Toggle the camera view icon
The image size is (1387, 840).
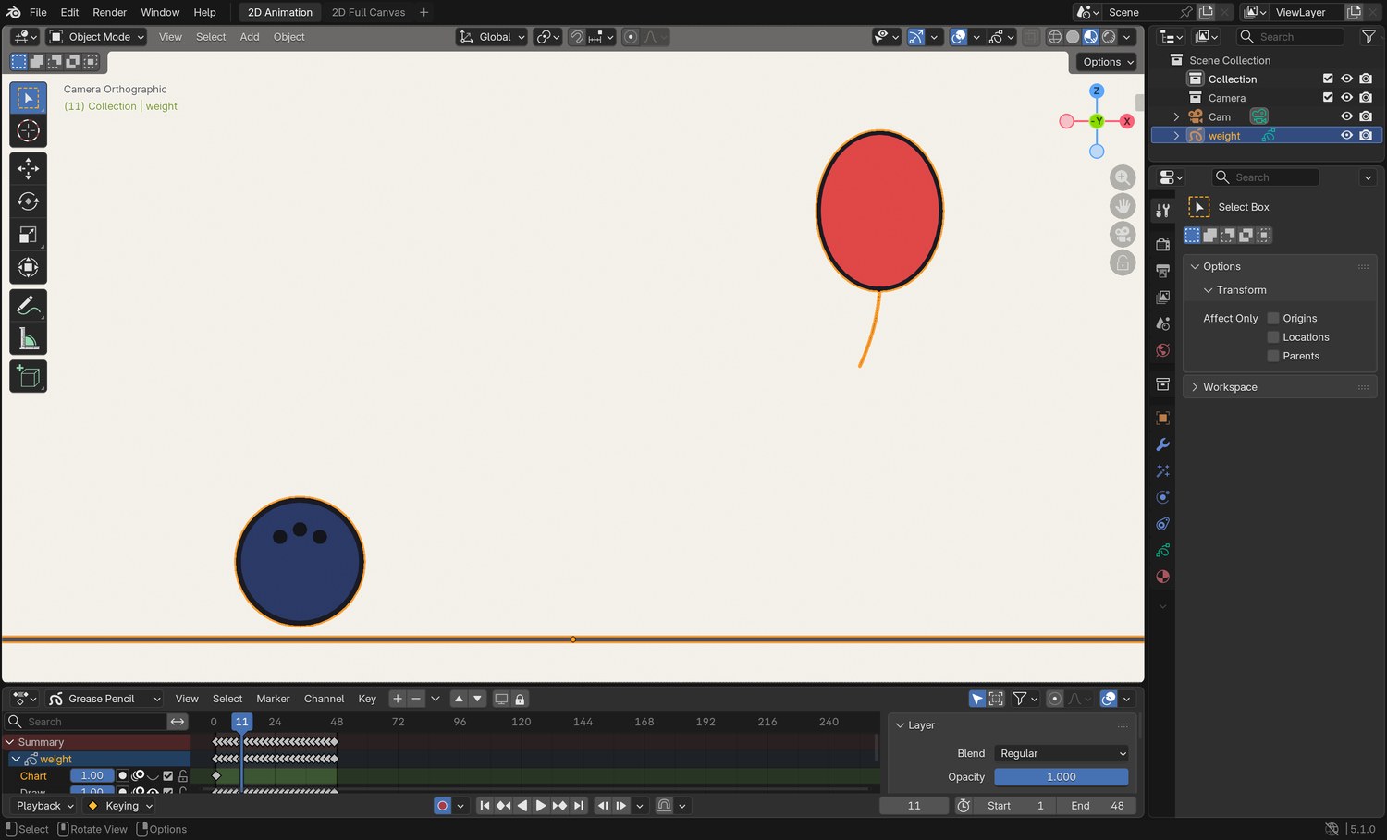(x=1123, y=235)
